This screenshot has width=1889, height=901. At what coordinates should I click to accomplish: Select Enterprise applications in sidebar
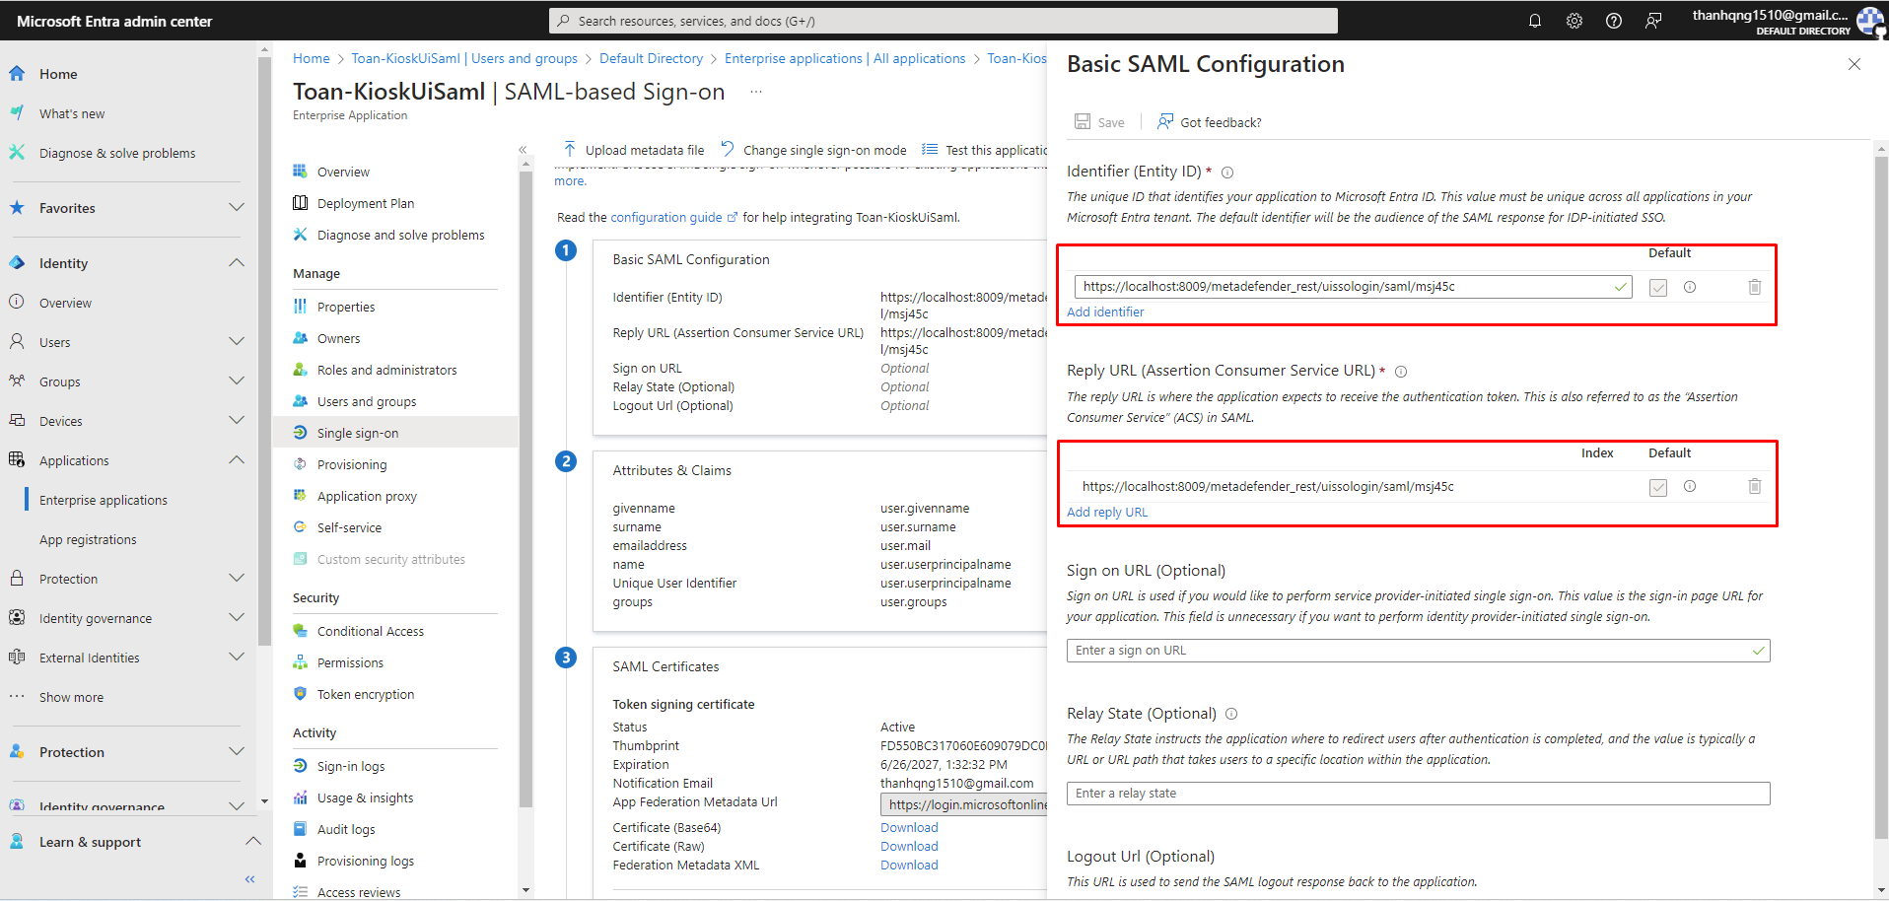click(x=104, y=500)
